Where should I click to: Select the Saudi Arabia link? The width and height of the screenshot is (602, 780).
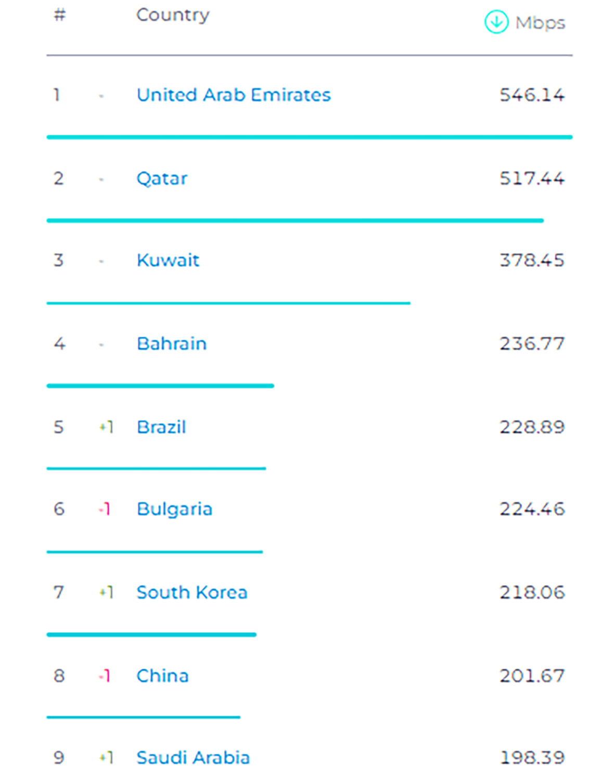tap(193, 758)
